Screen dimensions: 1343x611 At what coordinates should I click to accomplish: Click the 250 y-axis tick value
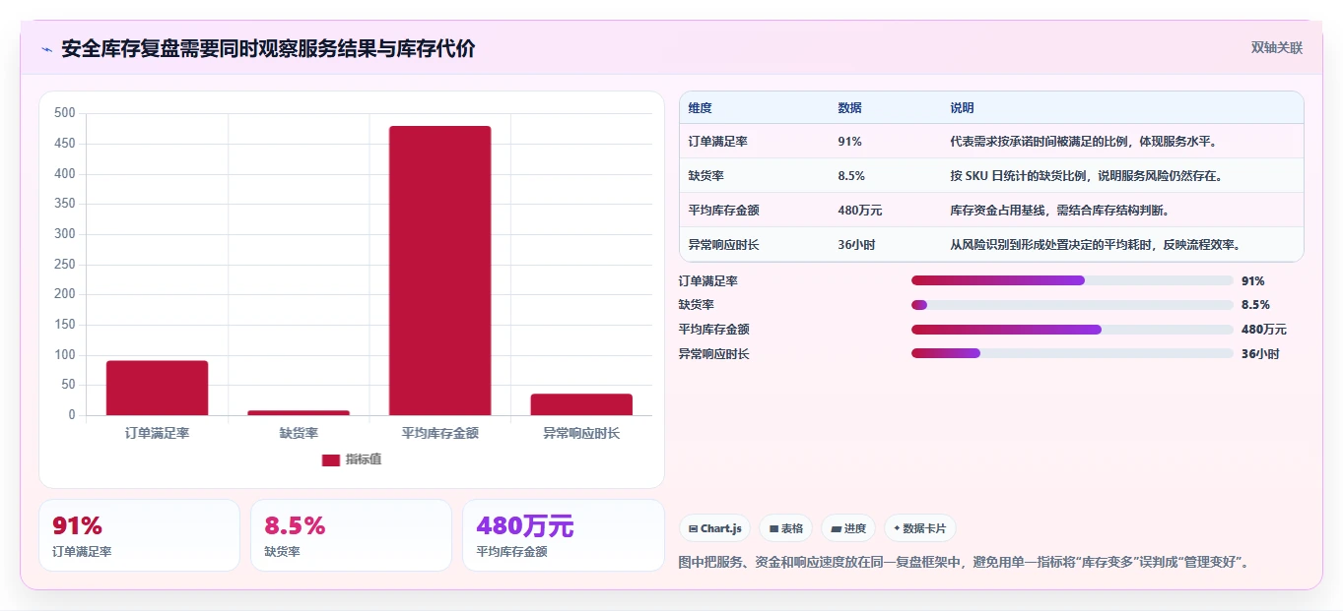(65, 264)
